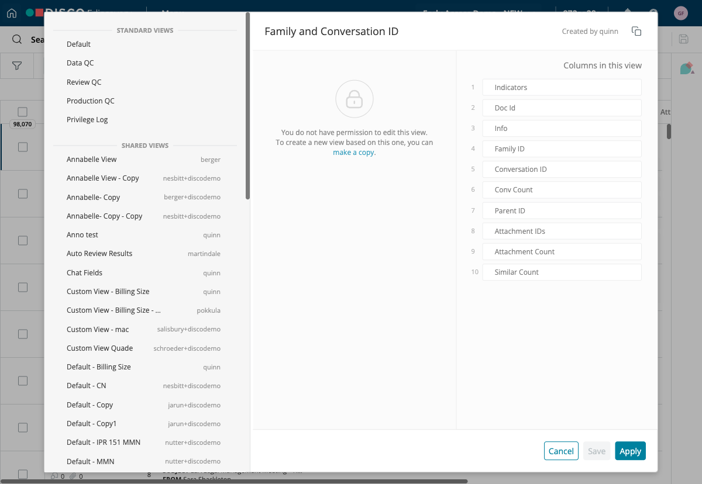Click the make a copy link
702x484 pixels.
[353, 153]
